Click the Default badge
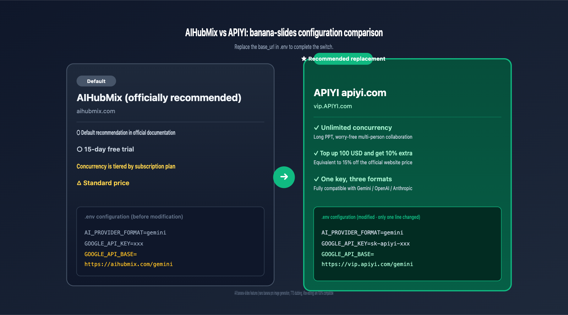Image resolution: width=568 pixels, height=315 pixels. pos(96,81)
